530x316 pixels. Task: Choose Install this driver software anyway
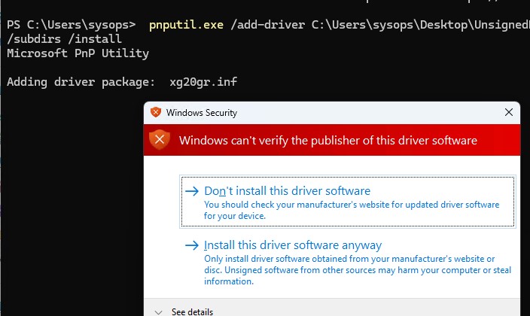coord(348,263)
